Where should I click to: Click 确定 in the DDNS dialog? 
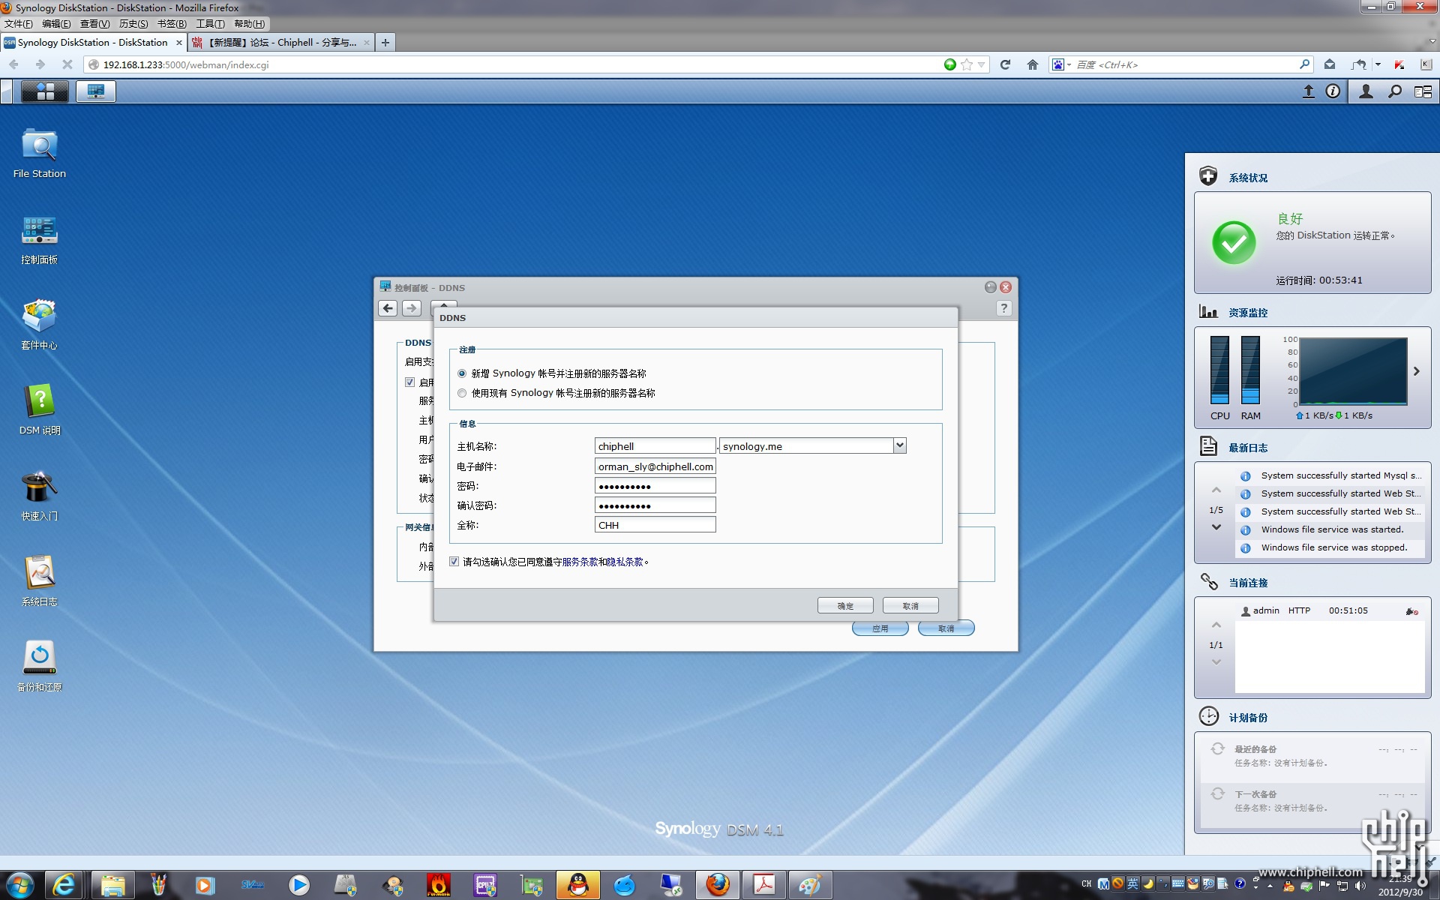click(845, 606)
